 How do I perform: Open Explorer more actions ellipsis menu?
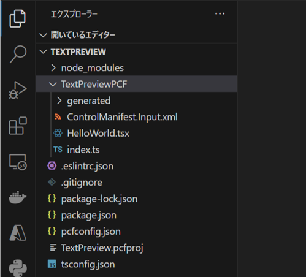[x=220, y=14]
